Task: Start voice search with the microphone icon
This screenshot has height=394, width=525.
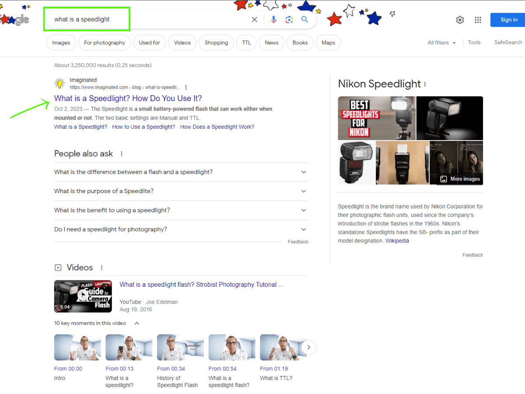Action: coord(273,20)
